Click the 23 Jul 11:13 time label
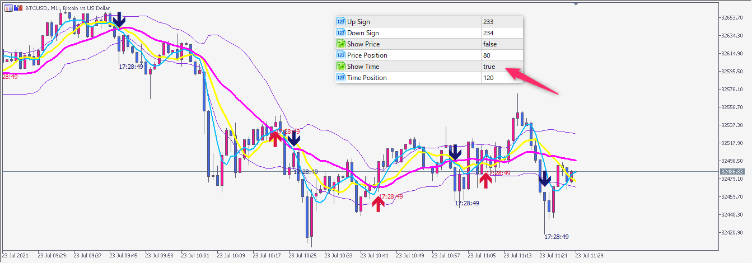Screen dimensions: 752x263 click(x=517, y=255)
